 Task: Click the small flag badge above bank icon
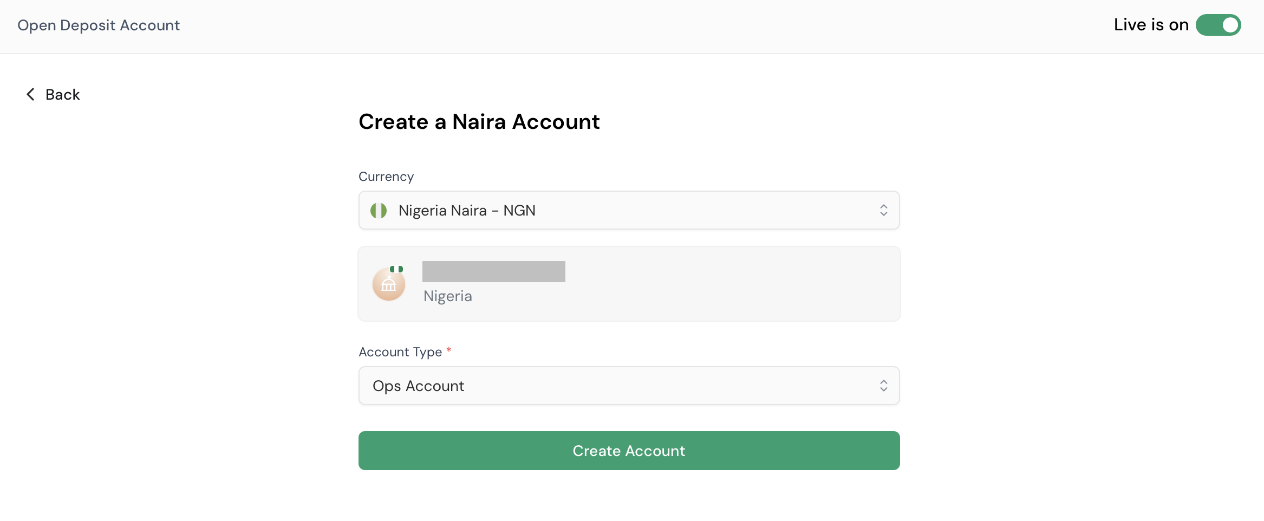click(396, 269)
